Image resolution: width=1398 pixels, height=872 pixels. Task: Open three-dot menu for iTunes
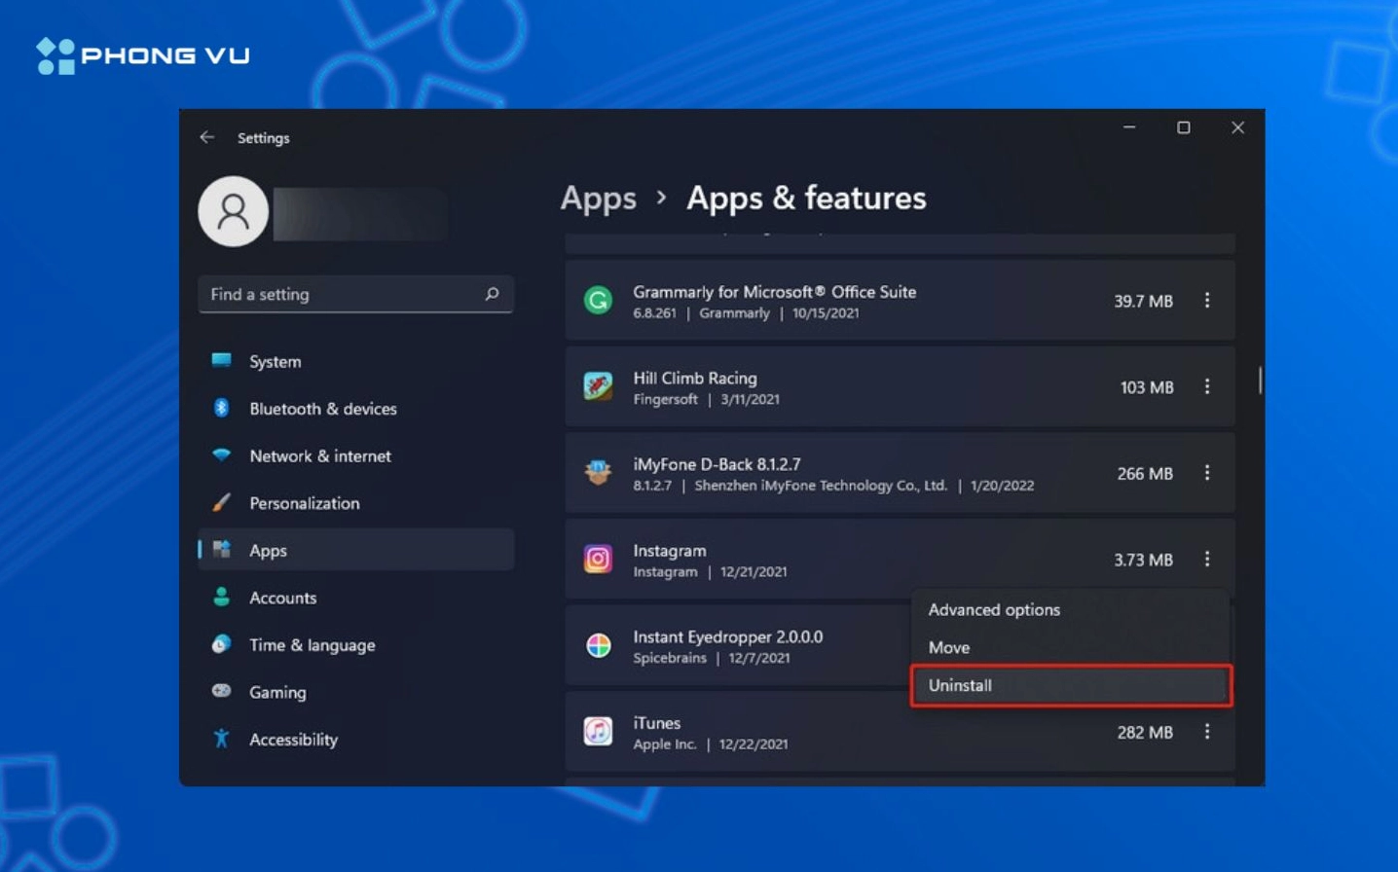[1207, 732]
